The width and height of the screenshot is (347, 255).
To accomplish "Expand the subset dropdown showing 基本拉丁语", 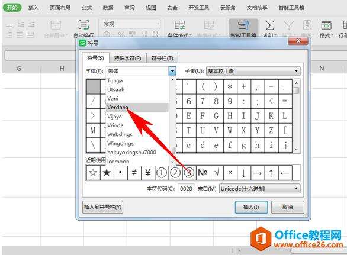I will point(253,71).
